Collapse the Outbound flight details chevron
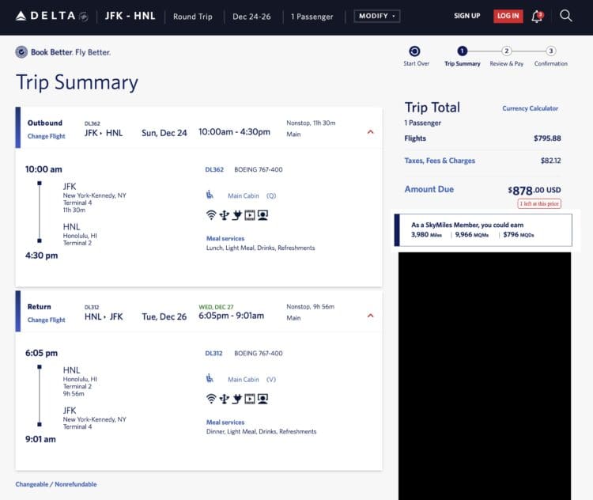593x500 pixels. click(x=371, y=131)
